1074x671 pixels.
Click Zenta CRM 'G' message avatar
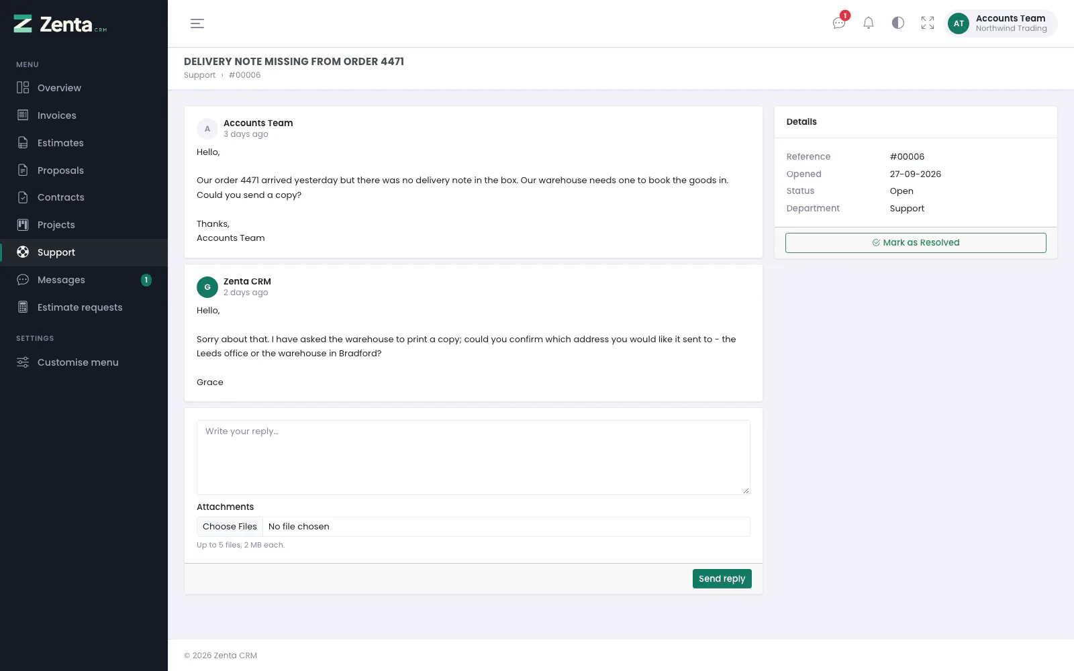[x=207, y=287]
